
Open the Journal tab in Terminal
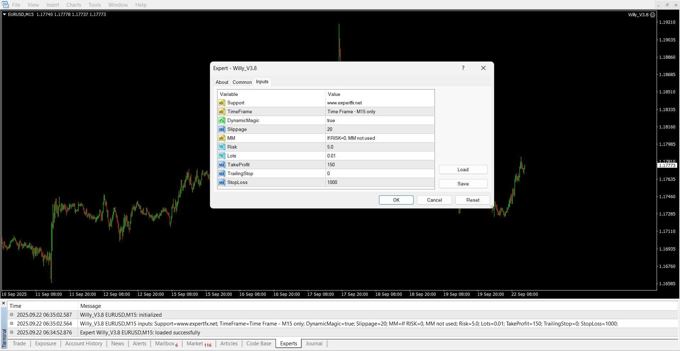tap(314, 344)
